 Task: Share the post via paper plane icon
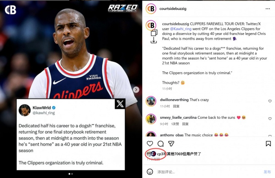tap(171, 144)
